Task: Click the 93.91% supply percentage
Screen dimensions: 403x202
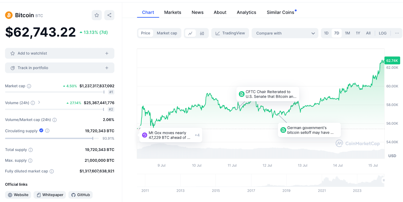Action: pyautogui.click(x=108, y=138)
